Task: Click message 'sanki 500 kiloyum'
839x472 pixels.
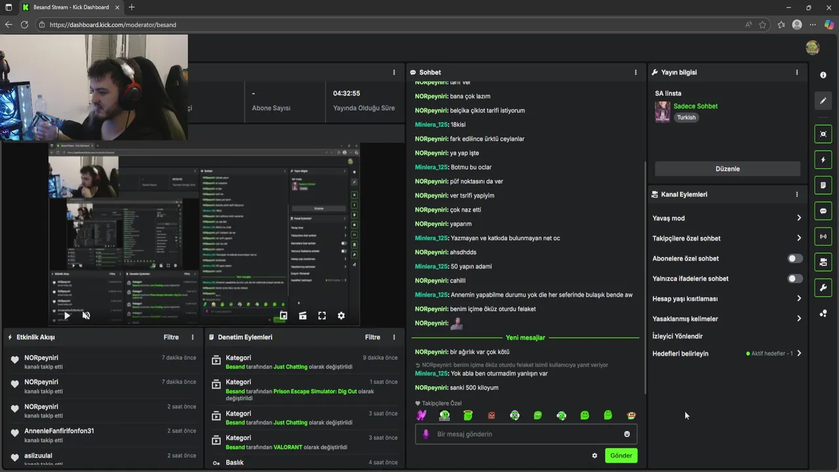Action: tap(474, 387)
